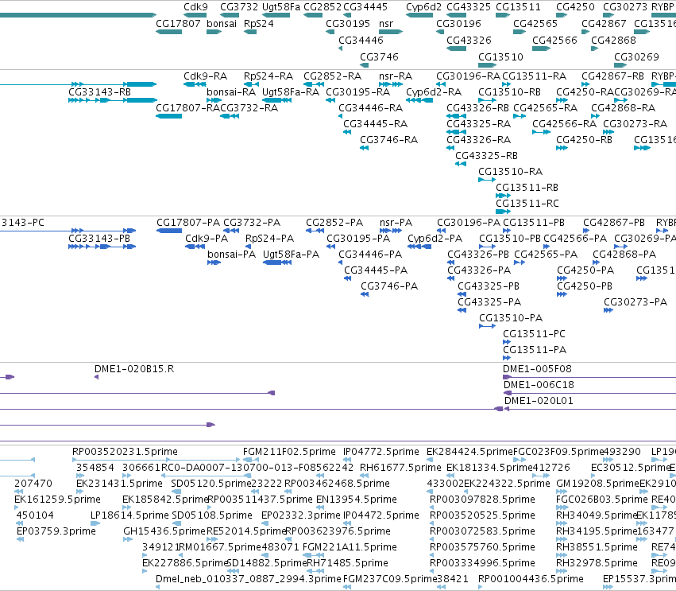
Task: Click the DME1-005F08 clone label
Action: (537, 369)
